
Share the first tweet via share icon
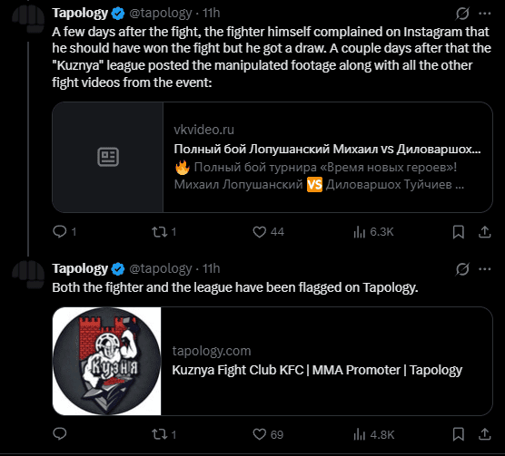(x=484, y=232)
